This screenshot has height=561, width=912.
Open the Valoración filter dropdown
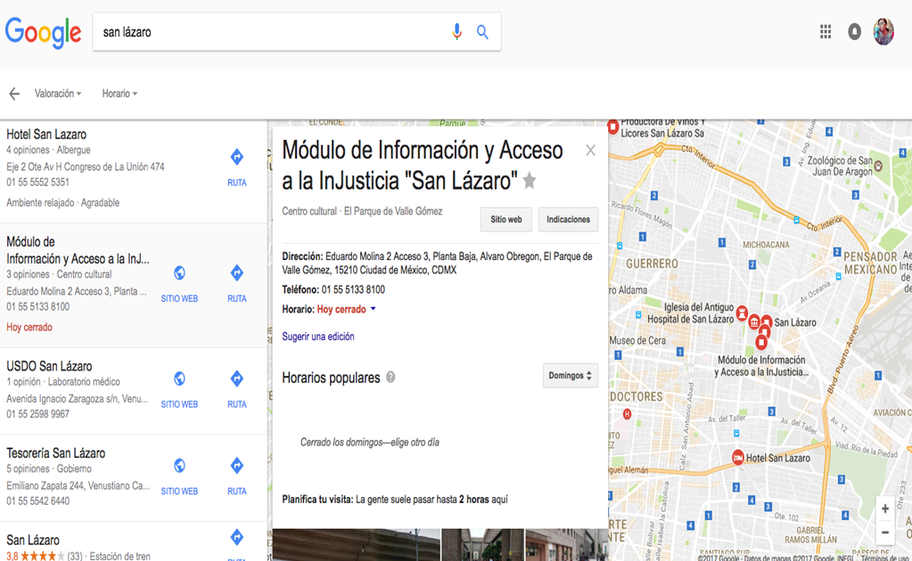(58, 93)
